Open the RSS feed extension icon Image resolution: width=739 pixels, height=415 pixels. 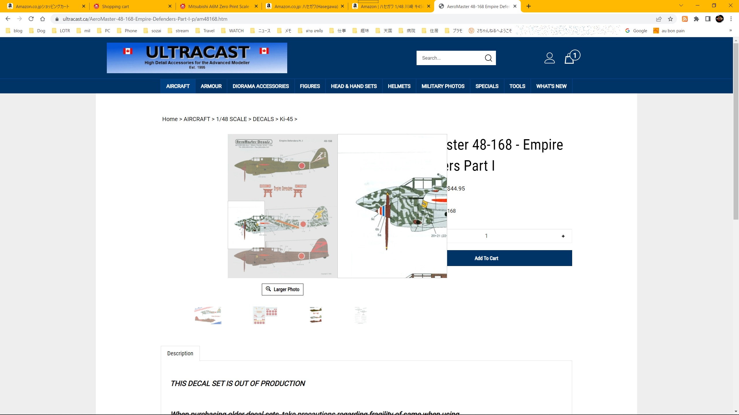click(685, 19)
